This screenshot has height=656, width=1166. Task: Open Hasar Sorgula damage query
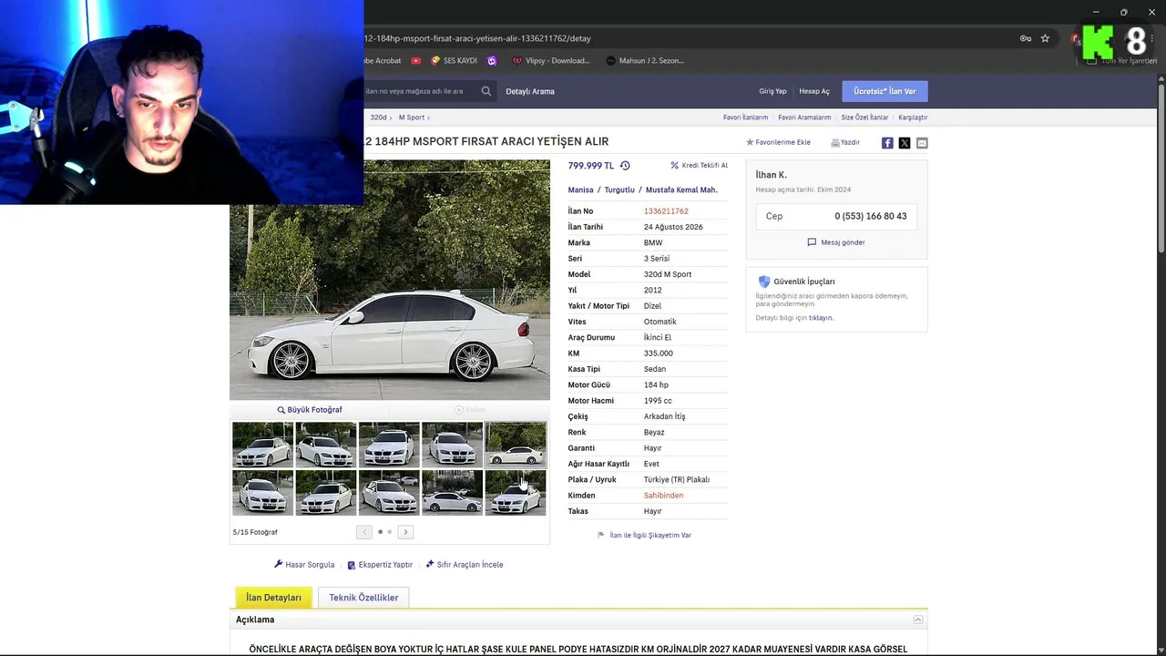[304, 565]
